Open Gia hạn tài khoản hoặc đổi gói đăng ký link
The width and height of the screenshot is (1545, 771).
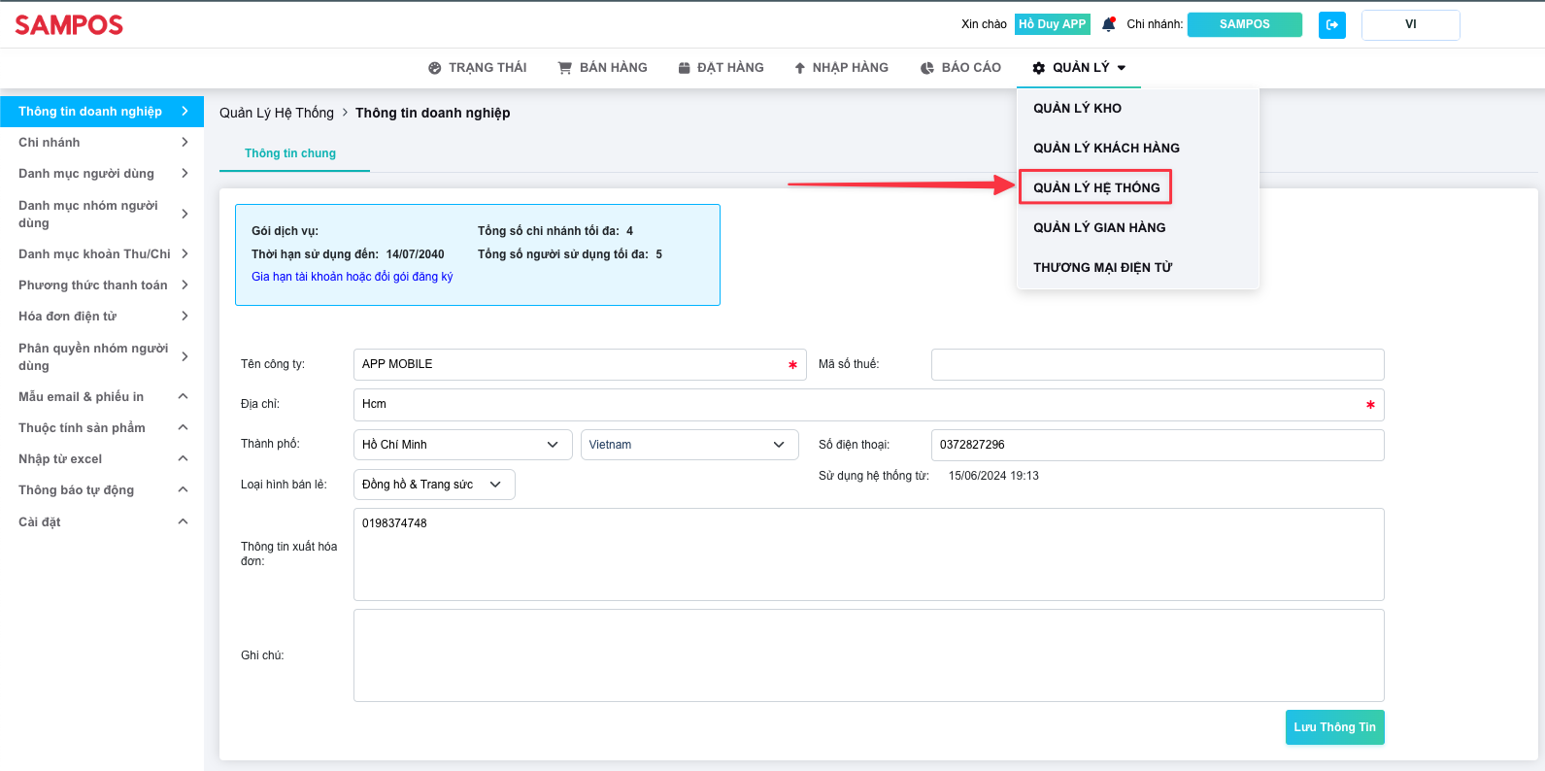point(352,277)
